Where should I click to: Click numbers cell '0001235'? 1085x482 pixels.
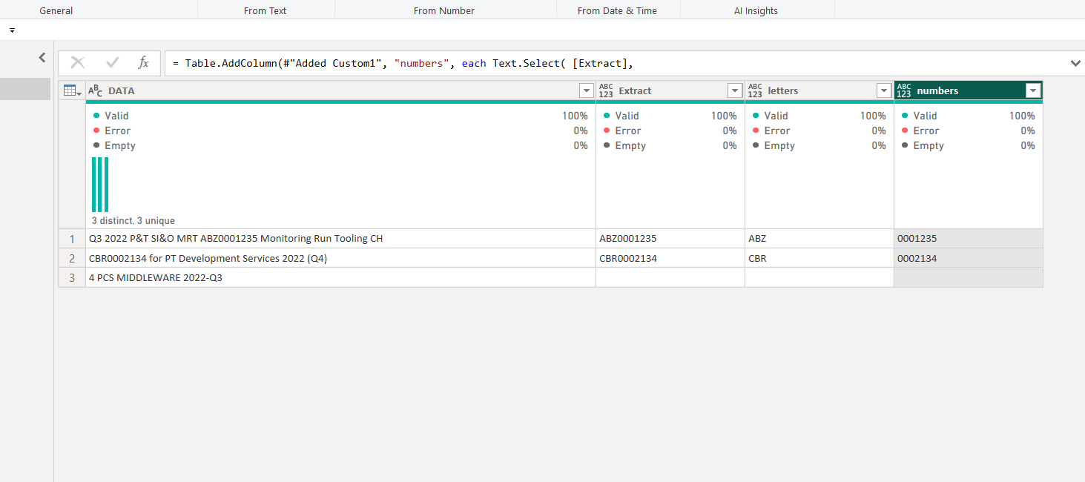click(x=969, y=239)
